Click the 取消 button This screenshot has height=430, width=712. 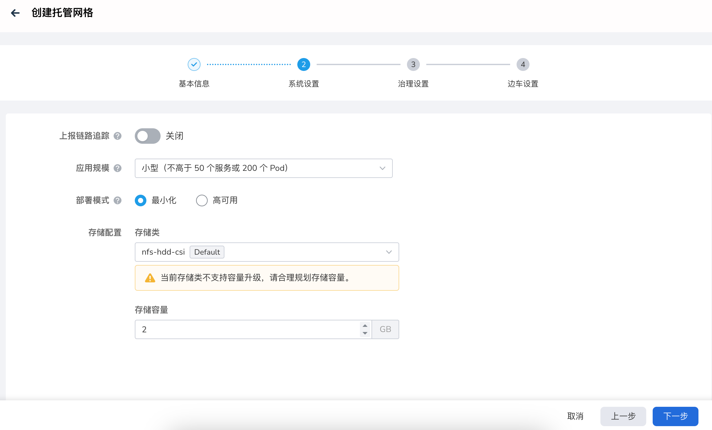(x=576, y=416)
